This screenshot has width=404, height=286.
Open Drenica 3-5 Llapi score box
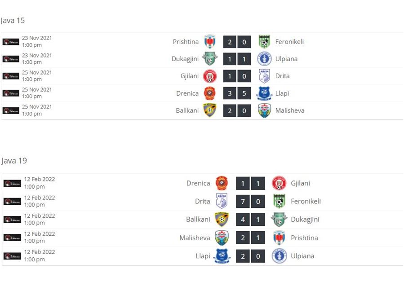[x=237, y=93]
